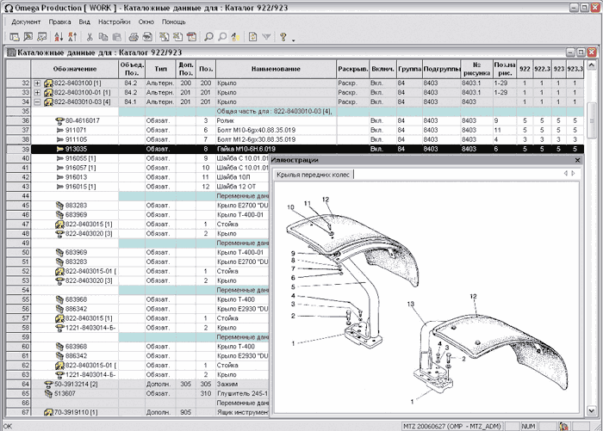Toggle the grey filter funnel icon
This screenshot has width=603, height=431.
pyautogui.click(x=266, y=37)
